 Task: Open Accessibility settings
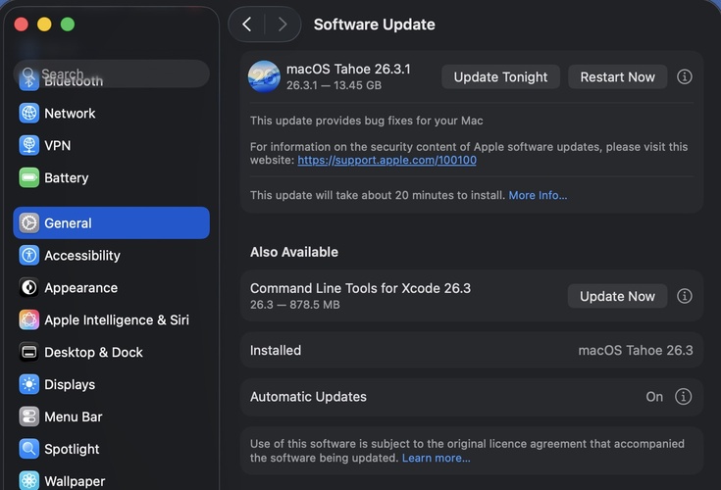tap(111, 255)
